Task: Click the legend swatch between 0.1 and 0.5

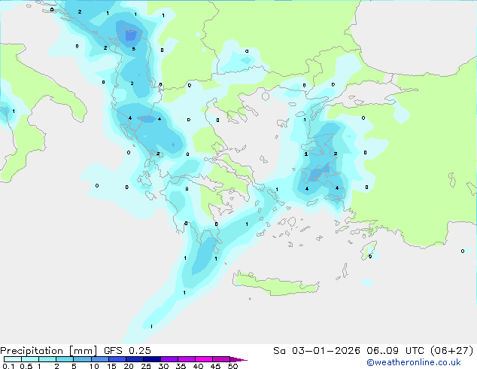Action: click(13, 359)
